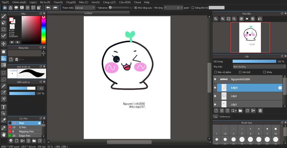This screenshot has height=148, width=287.
Task: Select the Eraser tool
Action: click(x=4, y=23)
